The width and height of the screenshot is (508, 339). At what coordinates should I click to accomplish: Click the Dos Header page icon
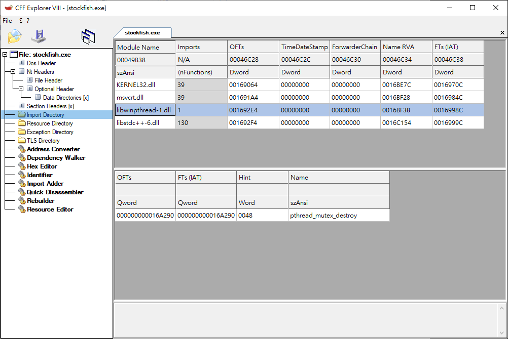(22, 63)
